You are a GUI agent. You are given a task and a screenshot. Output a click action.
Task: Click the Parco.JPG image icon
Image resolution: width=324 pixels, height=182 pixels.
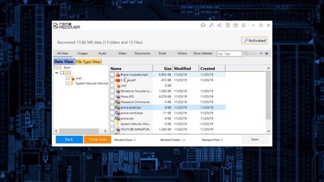pos(118,97)
